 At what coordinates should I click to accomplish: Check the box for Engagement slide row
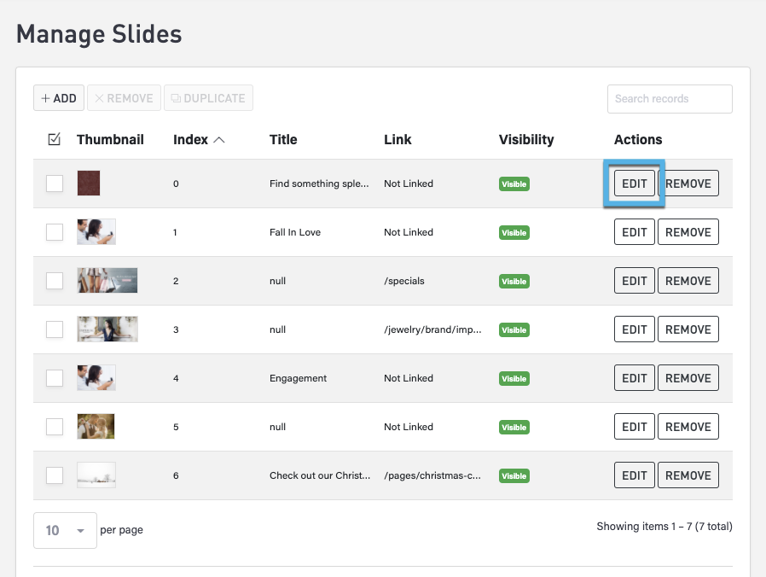(55, 378)
